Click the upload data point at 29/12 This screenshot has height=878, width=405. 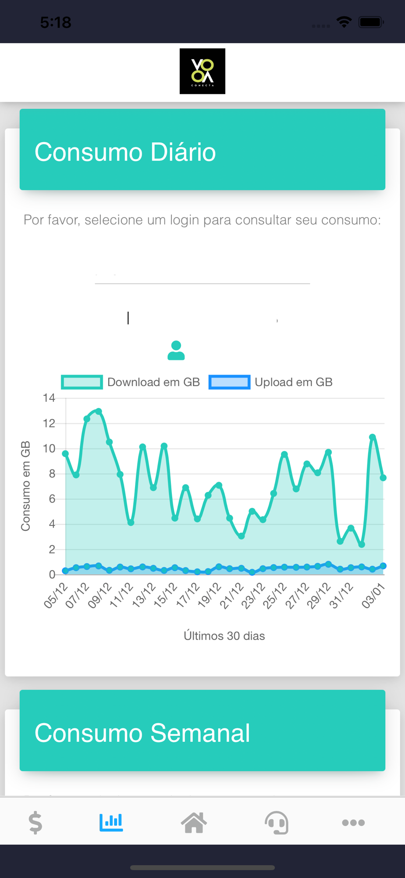click(328, 564)
